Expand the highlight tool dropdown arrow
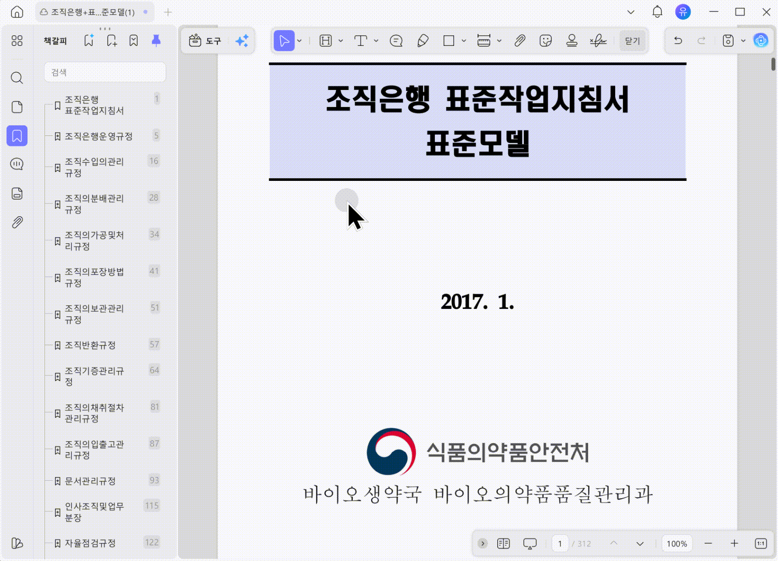778x561 pixels. point(341,41)
